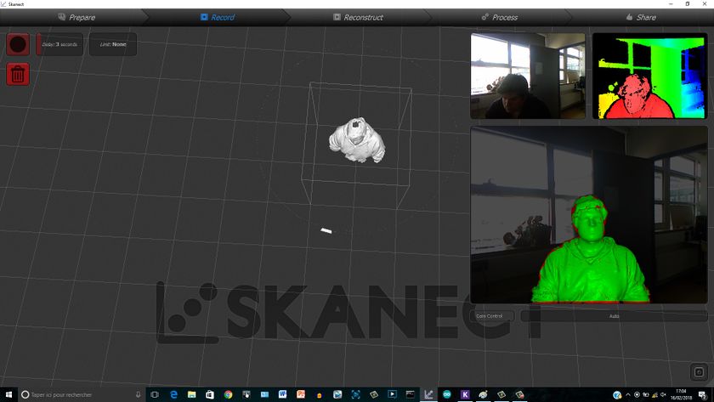The image size is (714, 402).
Task: Open Task View in the taskbar
Action: click(155, 394)
